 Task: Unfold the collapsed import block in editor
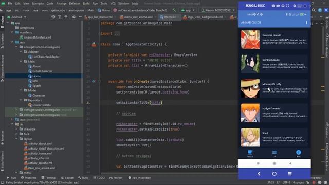[117, 33]
